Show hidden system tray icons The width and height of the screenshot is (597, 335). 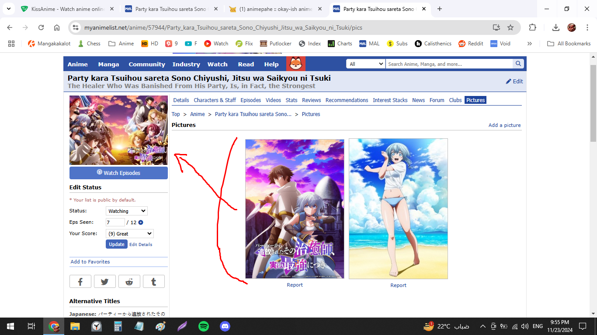click(x=483, y=326)
